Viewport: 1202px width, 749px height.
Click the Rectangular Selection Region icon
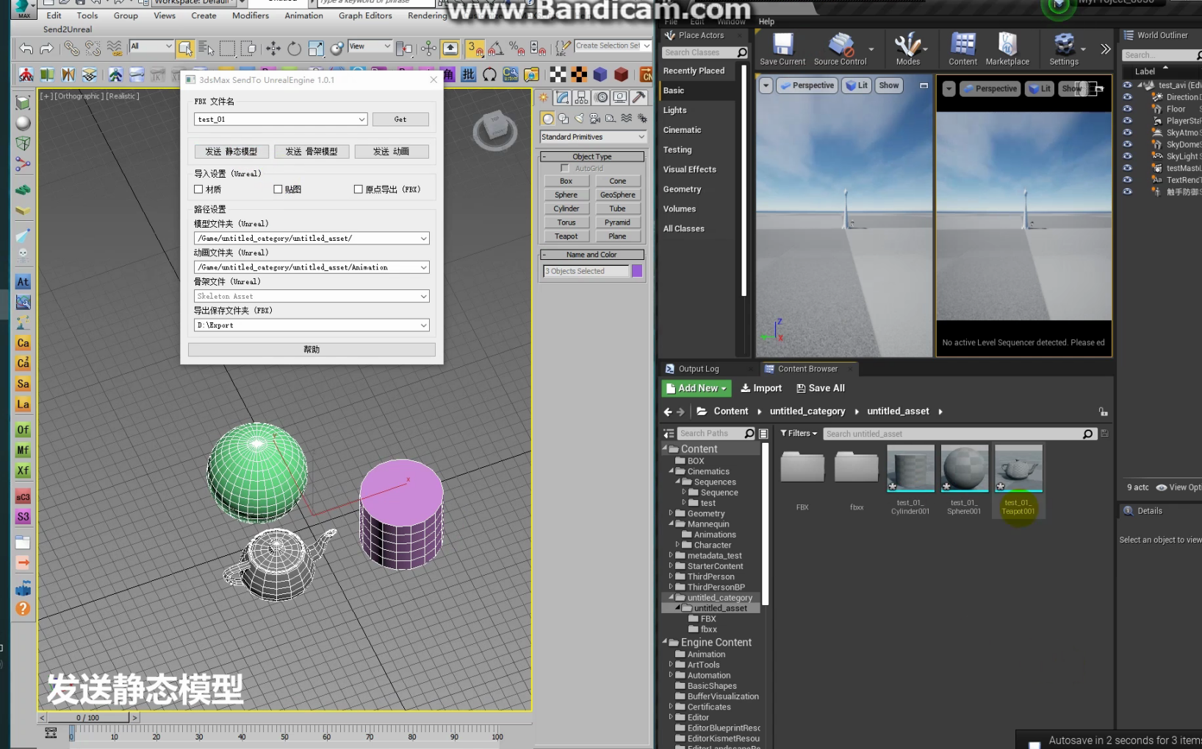[227, 48]
